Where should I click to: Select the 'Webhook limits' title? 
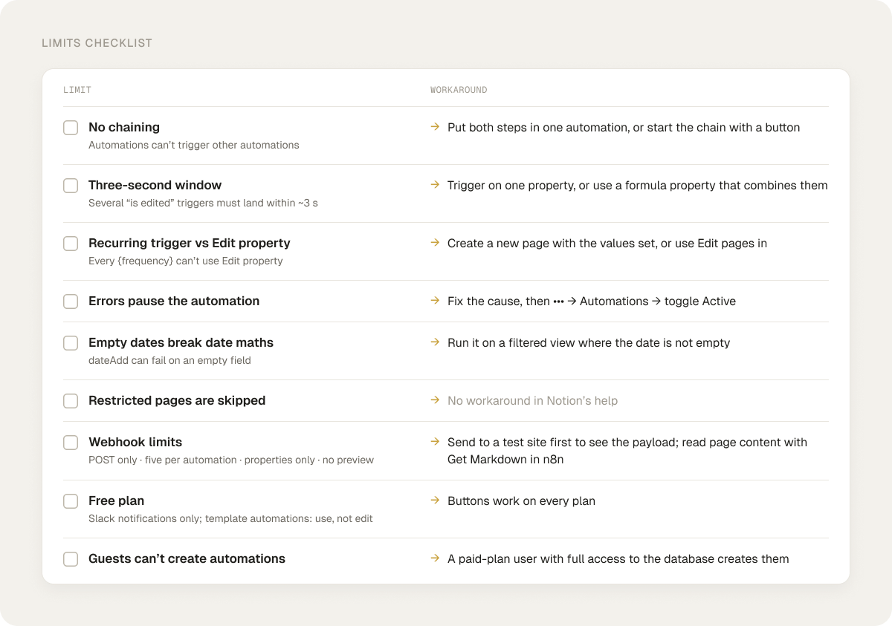coord(135,442)
